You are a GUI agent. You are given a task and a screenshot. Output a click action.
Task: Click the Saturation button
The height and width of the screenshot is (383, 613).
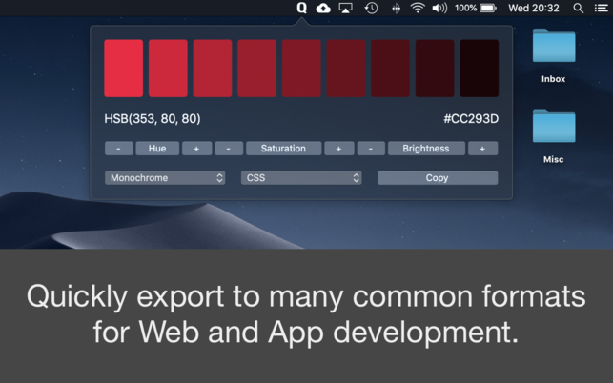pos(283,149)
